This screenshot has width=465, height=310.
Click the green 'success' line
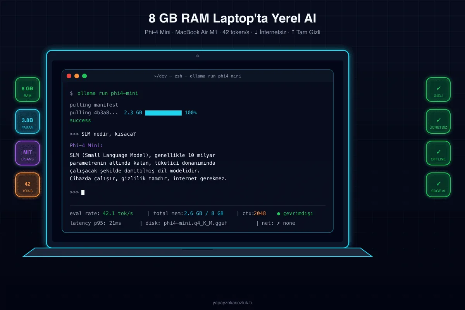80,121
